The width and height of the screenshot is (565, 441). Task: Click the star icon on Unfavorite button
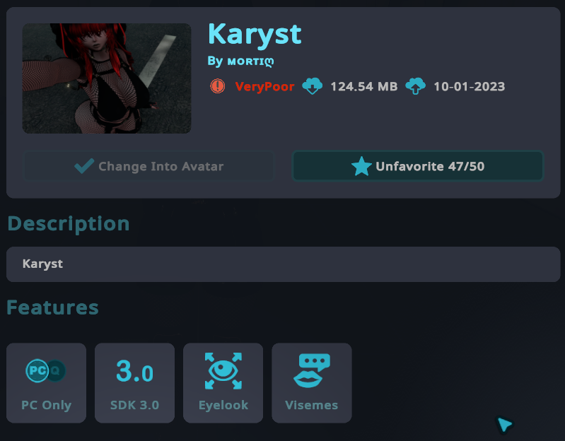[361, 166]
